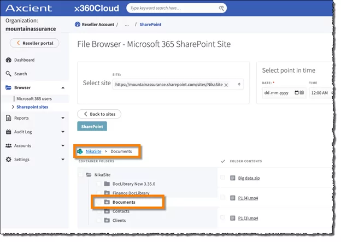The image size is (341, 242).
Task: Click the DocLibrary New 3.35.0 folder icon
Action: (107, 184)
